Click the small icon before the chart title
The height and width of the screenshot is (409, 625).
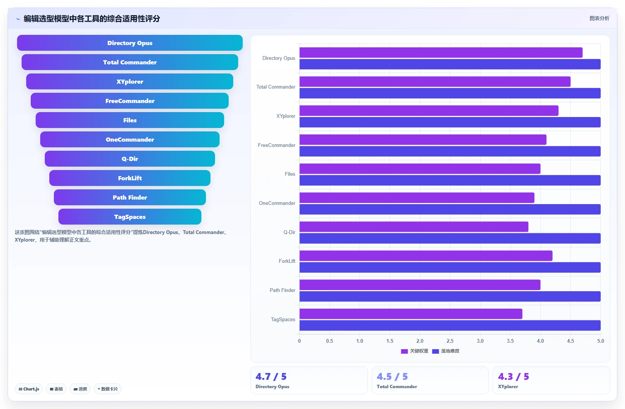18,19
